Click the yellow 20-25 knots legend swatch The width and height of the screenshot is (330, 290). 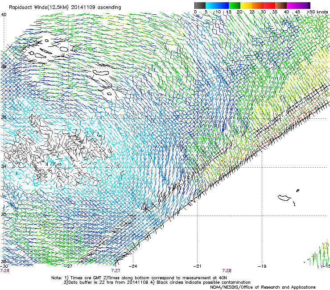(246, 5)
